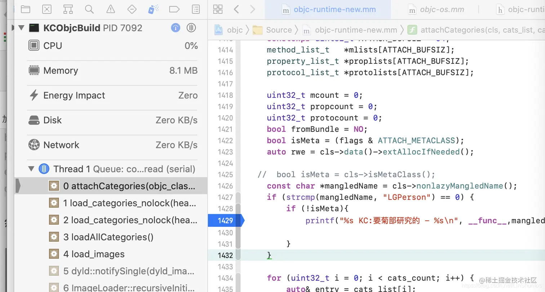This screenshot has height=292, width=545.
Task: Switch to objc-os.mm tab
Action: 435,10
